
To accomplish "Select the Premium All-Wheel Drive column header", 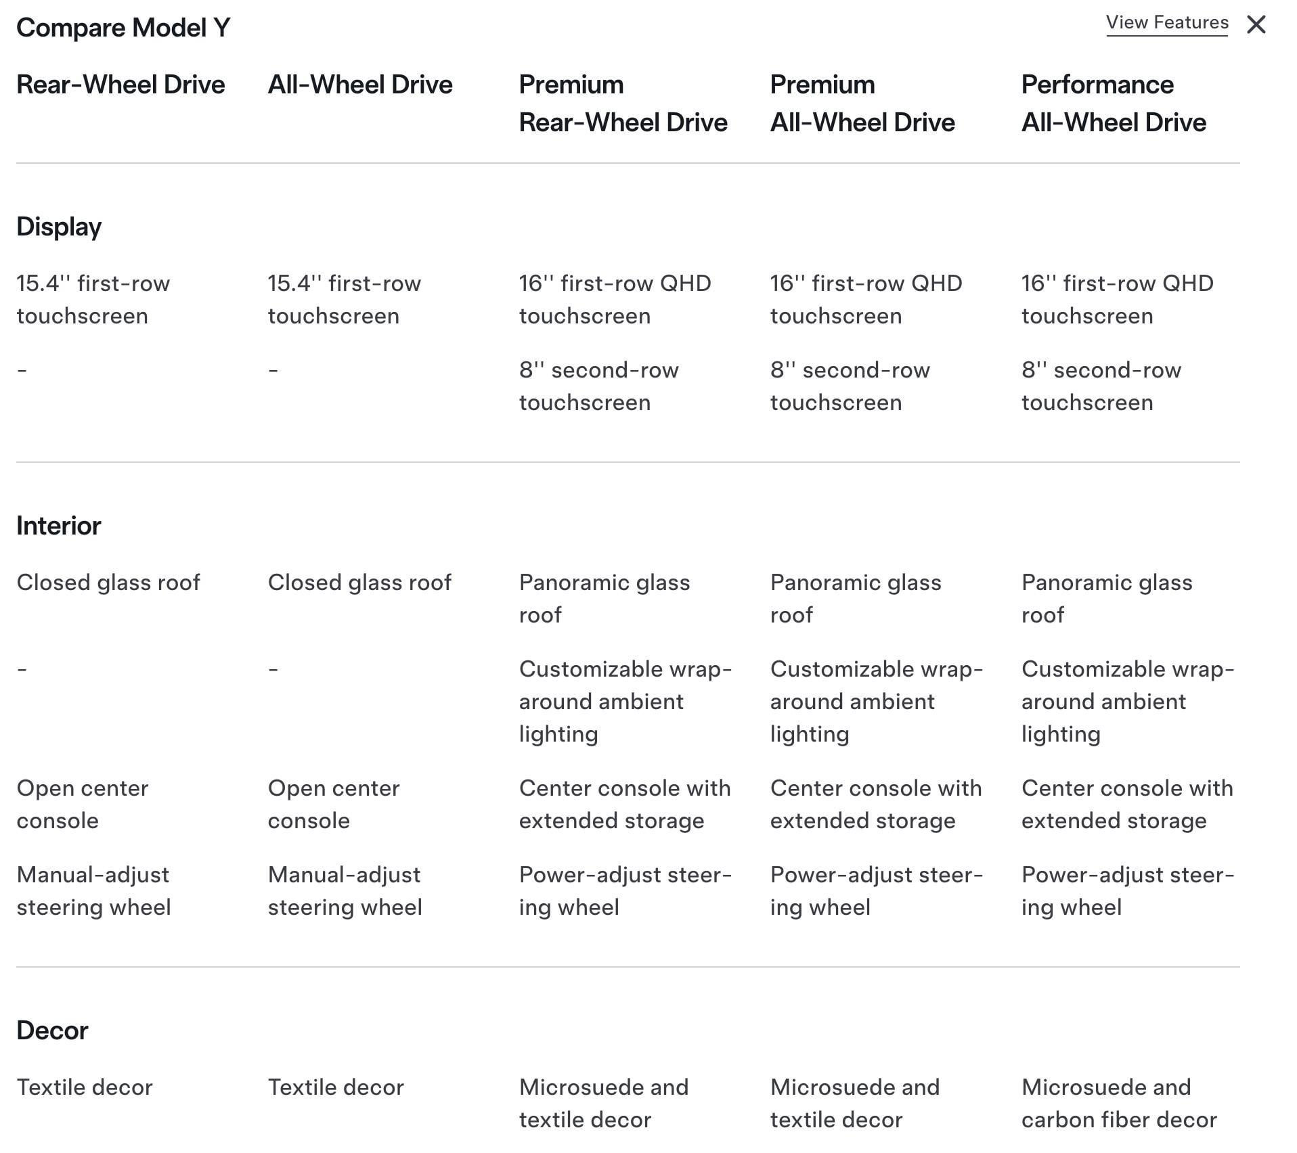I will (862, 104).
